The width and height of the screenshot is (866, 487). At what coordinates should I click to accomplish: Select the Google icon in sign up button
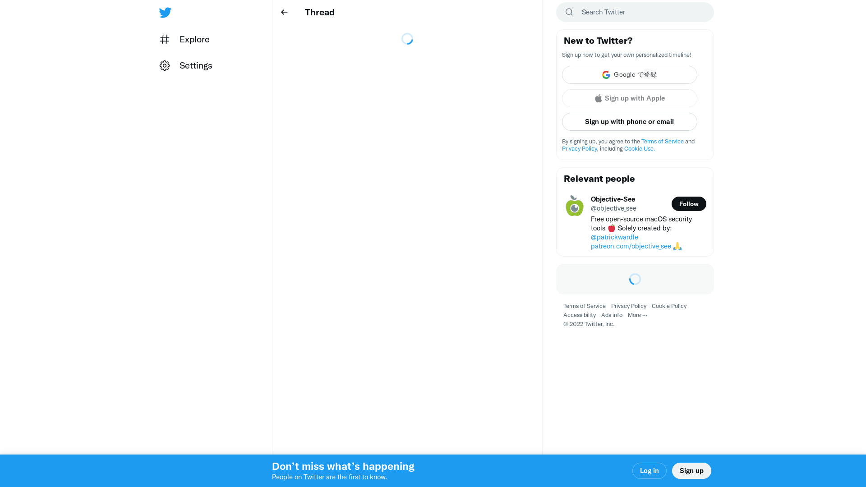(606, 74)
